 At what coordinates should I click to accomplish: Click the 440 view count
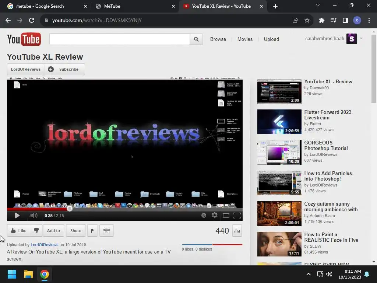[222, 231]
